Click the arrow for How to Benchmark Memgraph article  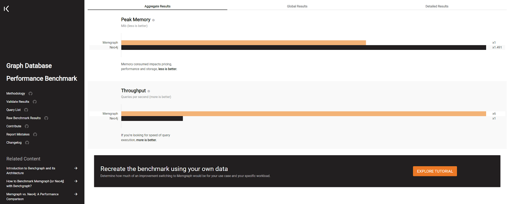tap(76, 181)
